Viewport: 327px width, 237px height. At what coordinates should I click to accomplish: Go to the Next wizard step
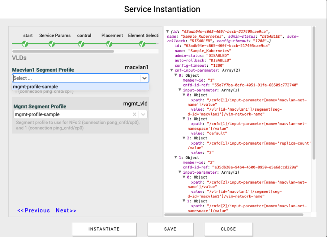pos(66,211)
